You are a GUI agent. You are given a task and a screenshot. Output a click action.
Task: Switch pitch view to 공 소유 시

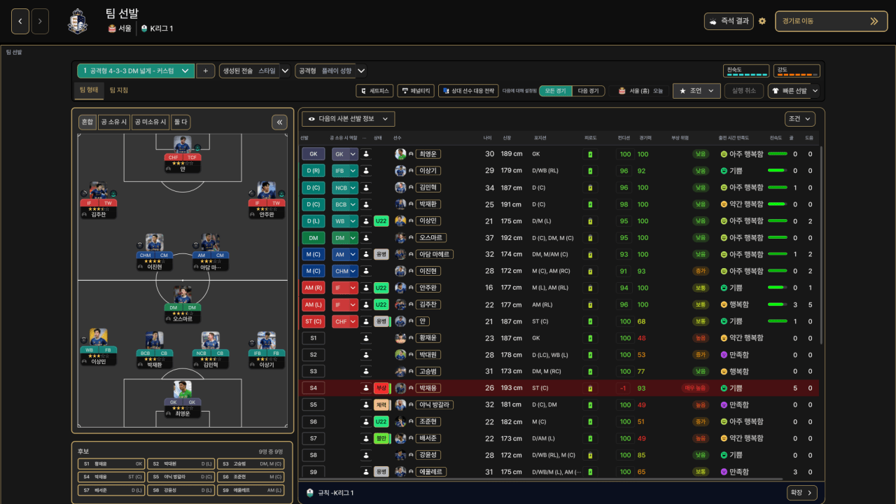[x=114, y=122]
